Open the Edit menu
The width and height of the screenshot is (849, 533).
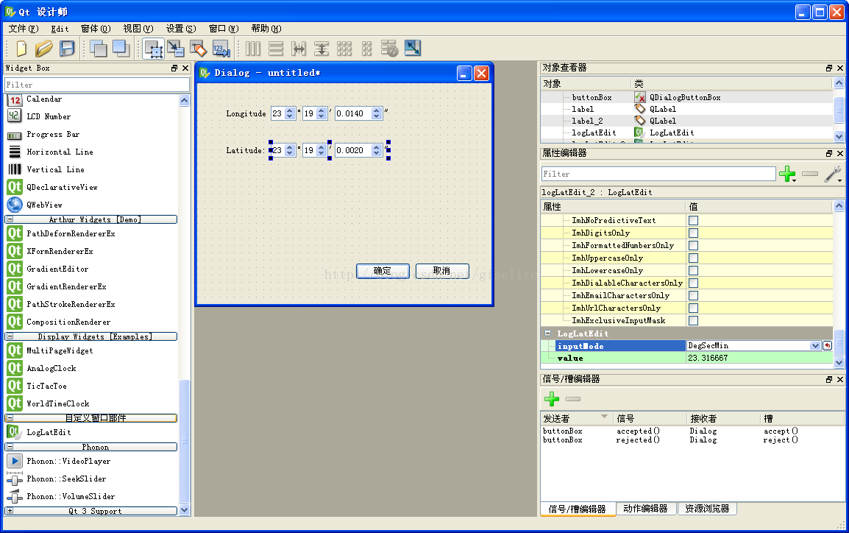pos(60,29)
